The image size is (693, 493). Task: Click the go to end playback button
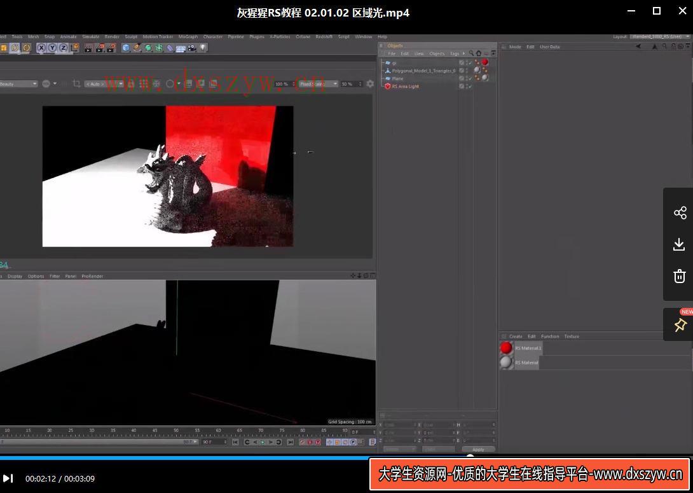[x=290, y=441]
